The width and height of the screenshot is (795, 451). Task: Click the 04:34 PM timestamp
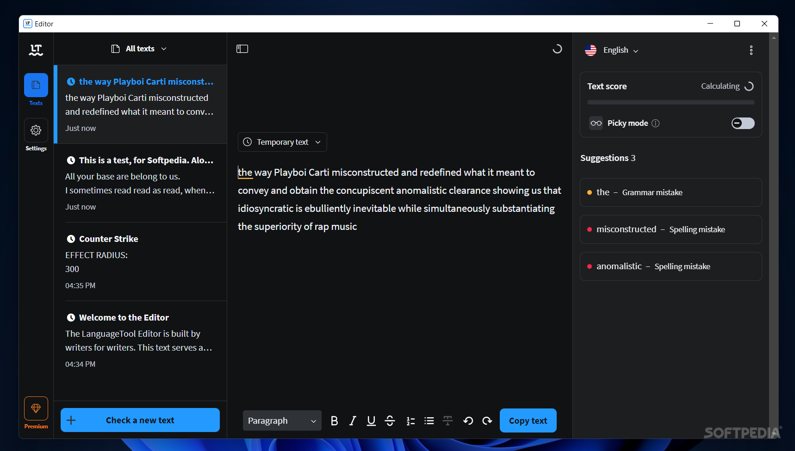(x=80, y=365)
